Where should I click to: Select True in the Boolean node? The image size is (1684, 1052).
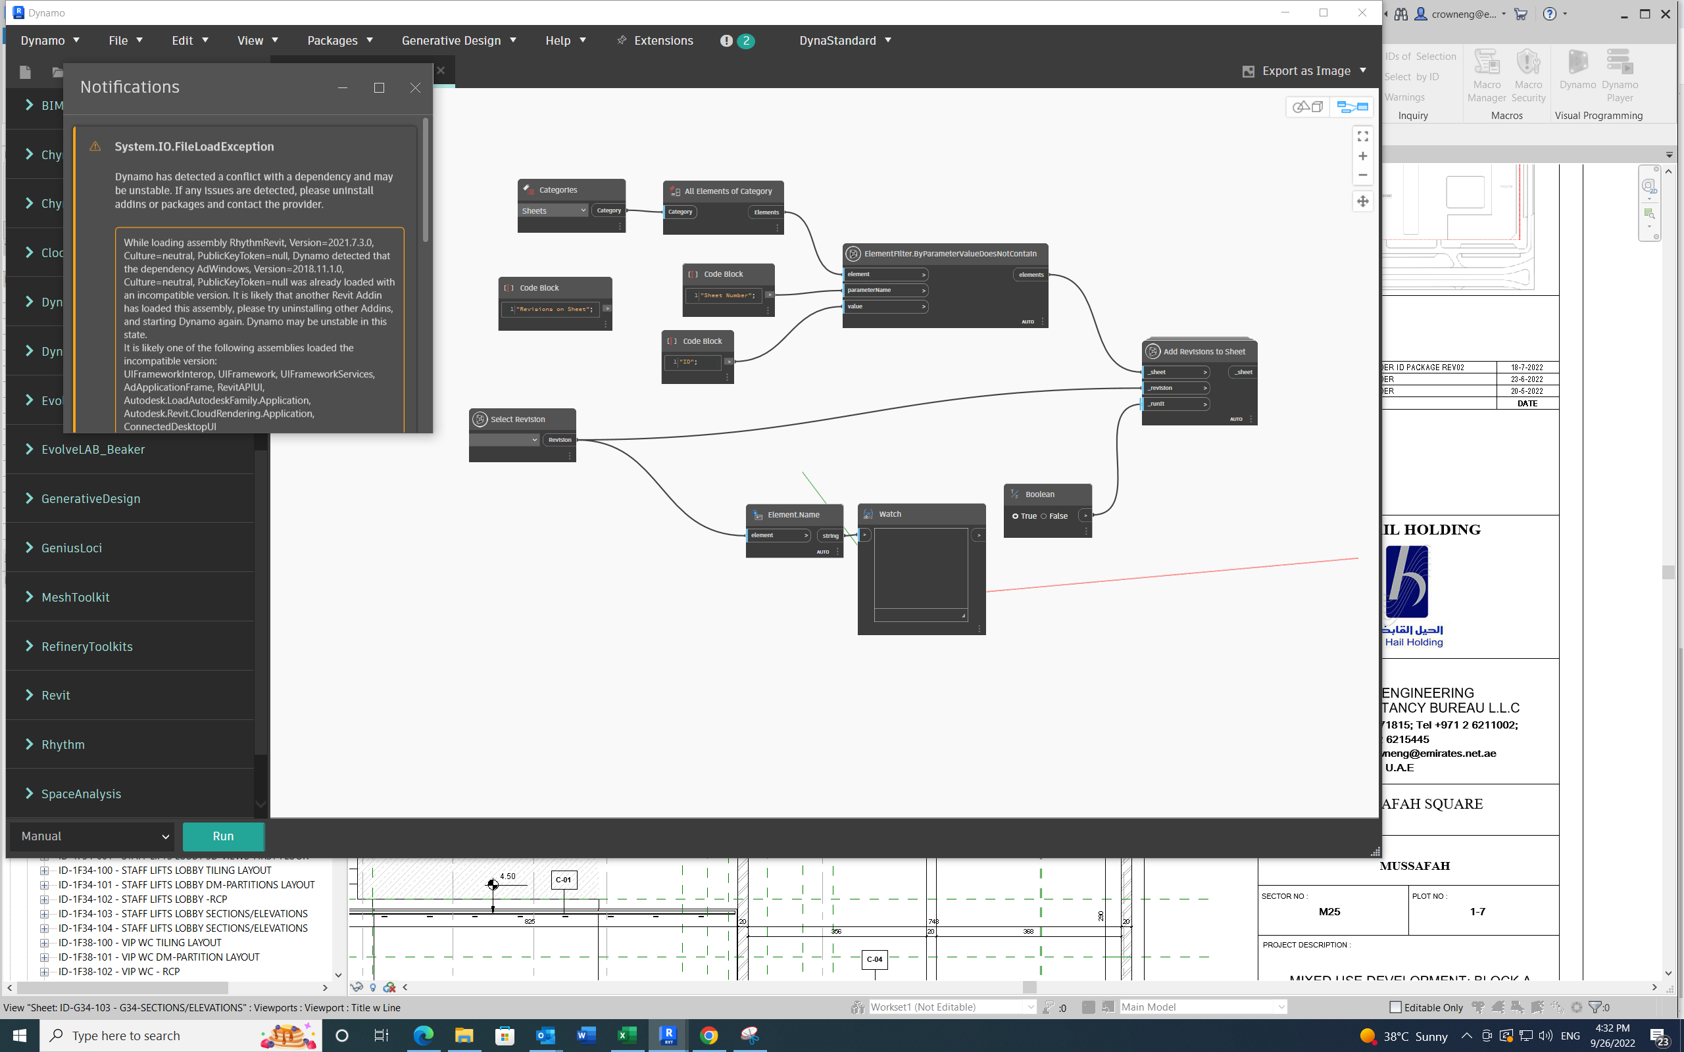pyautogui.click(x=1016, y=515)
